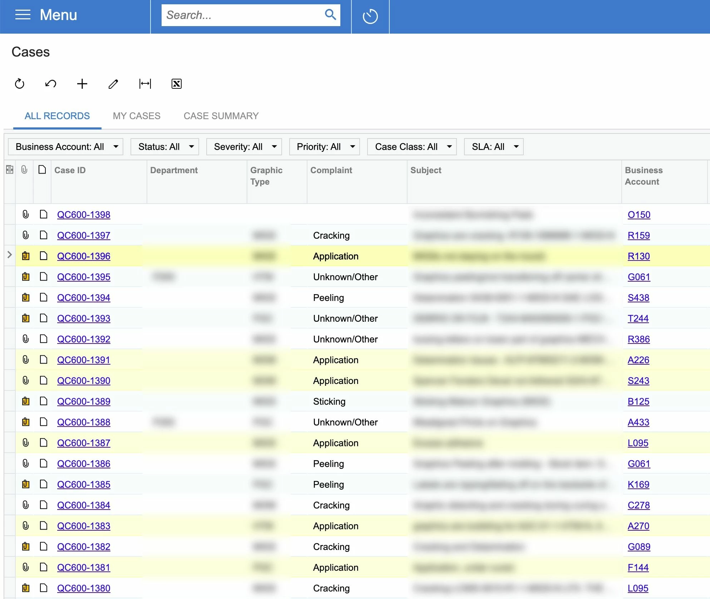
Task: Click the refresh icon in the toolbar
Action: click(20, 84)
